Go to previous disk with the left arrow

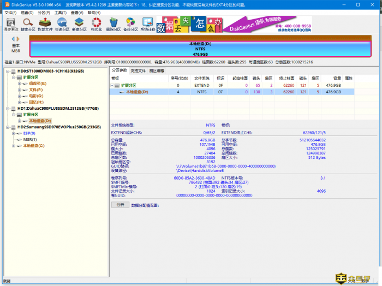tap(13, 39)
